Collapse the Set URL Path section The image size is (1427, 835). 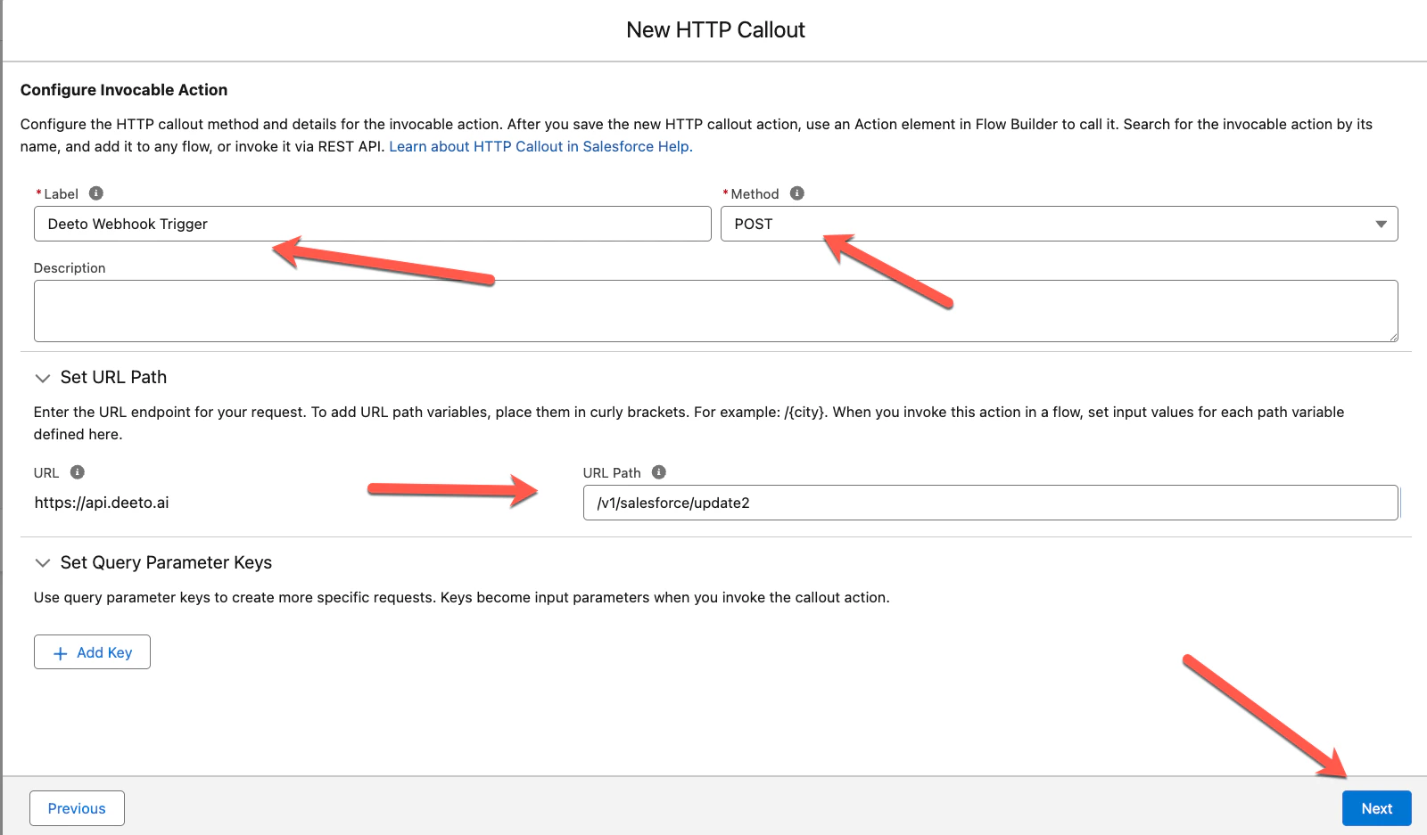pos(42,378)
